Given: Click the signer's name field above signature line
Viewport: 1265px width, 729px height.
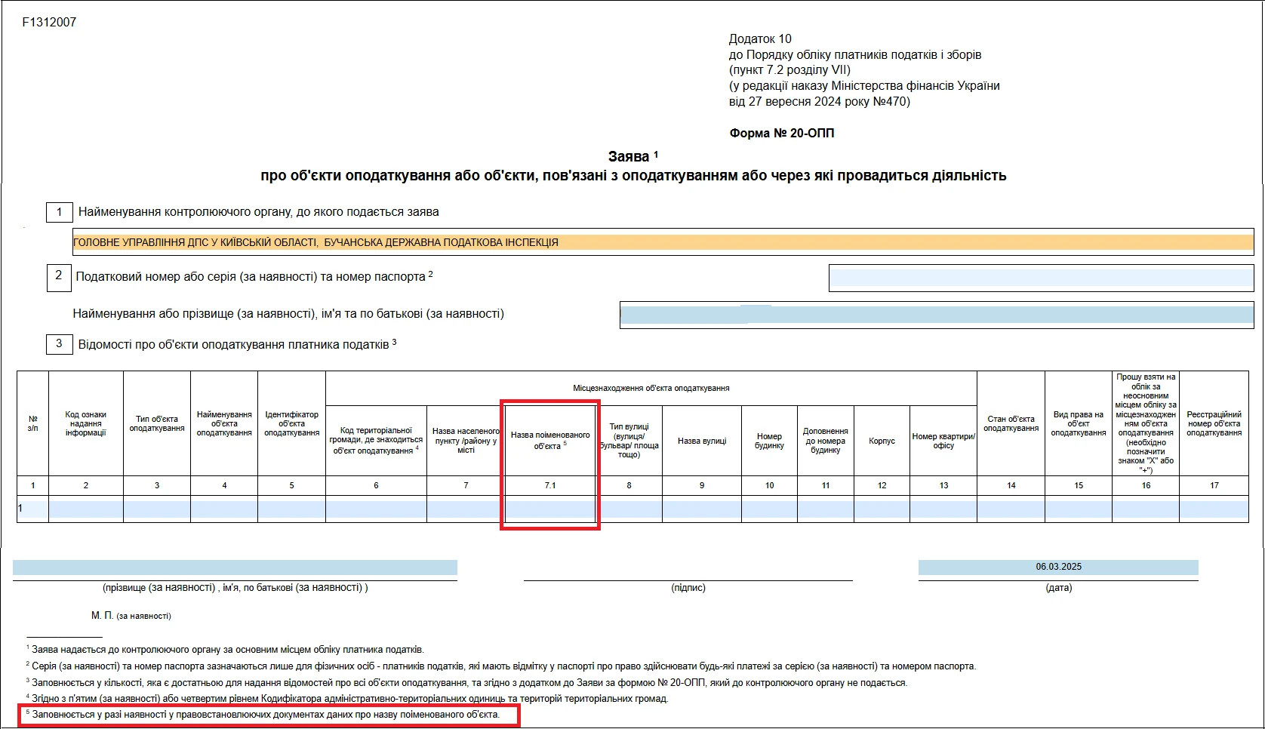Looking at the screenshot, I should [x=235, y=568].
